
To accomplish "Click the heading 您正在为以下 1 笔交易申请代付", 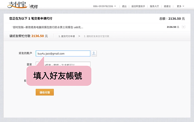I will coord(31,18).
